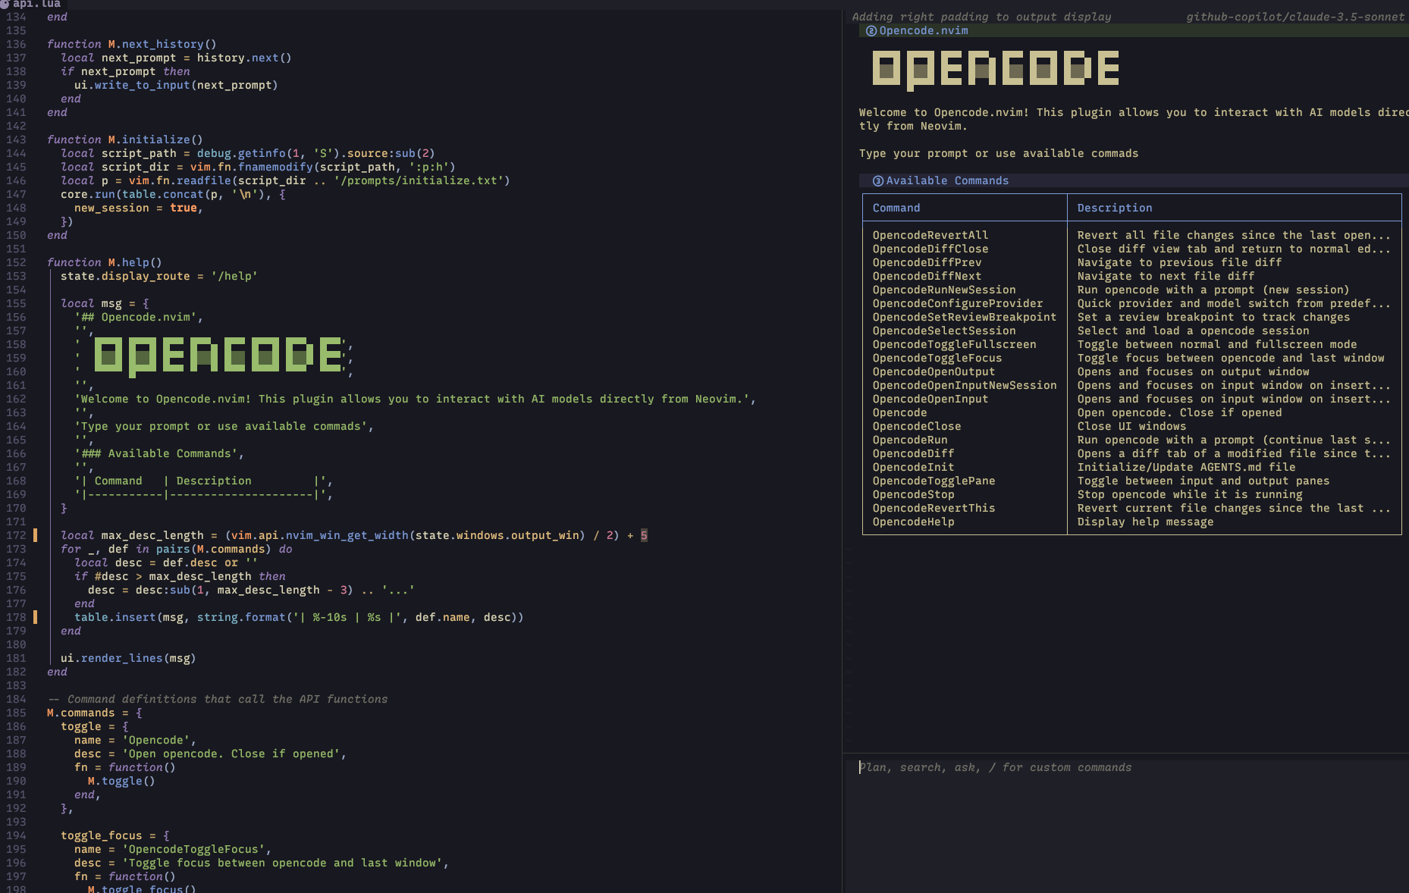Focus the prompt input 'Plan, search, ask'
The image size is (1409, 893).
coord(1126,768)
